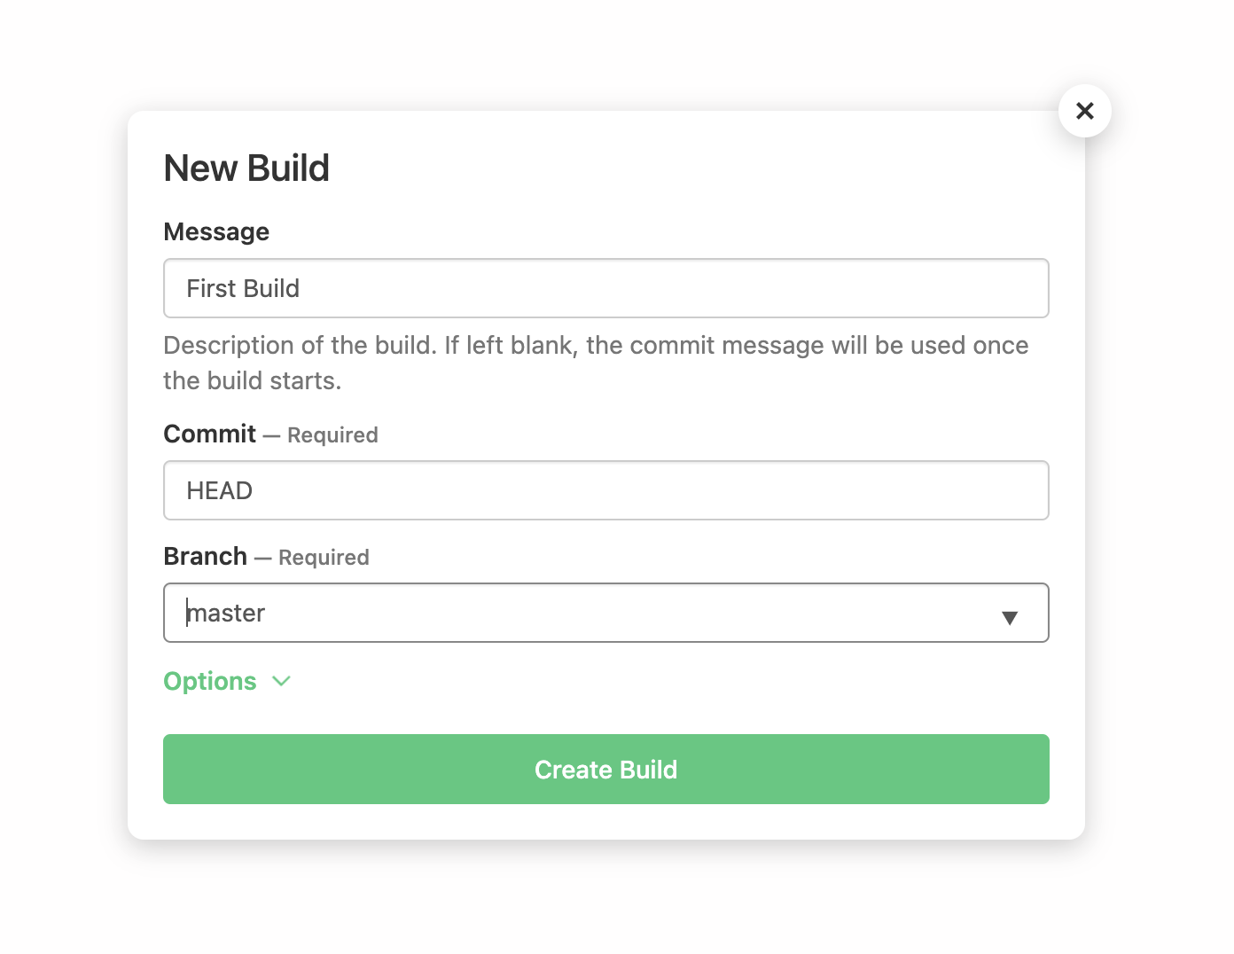The image size is (1234, 954).
Task: Click the green chevron beside Options label
Action: (281, 682)
